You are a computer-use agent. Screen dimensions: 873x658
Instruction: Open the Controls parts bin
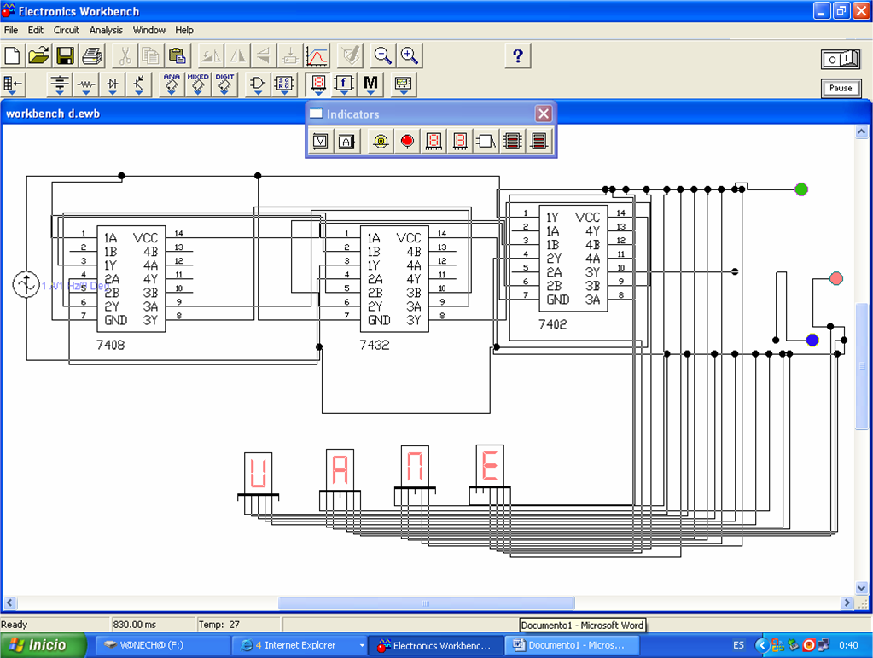[344, 84]
